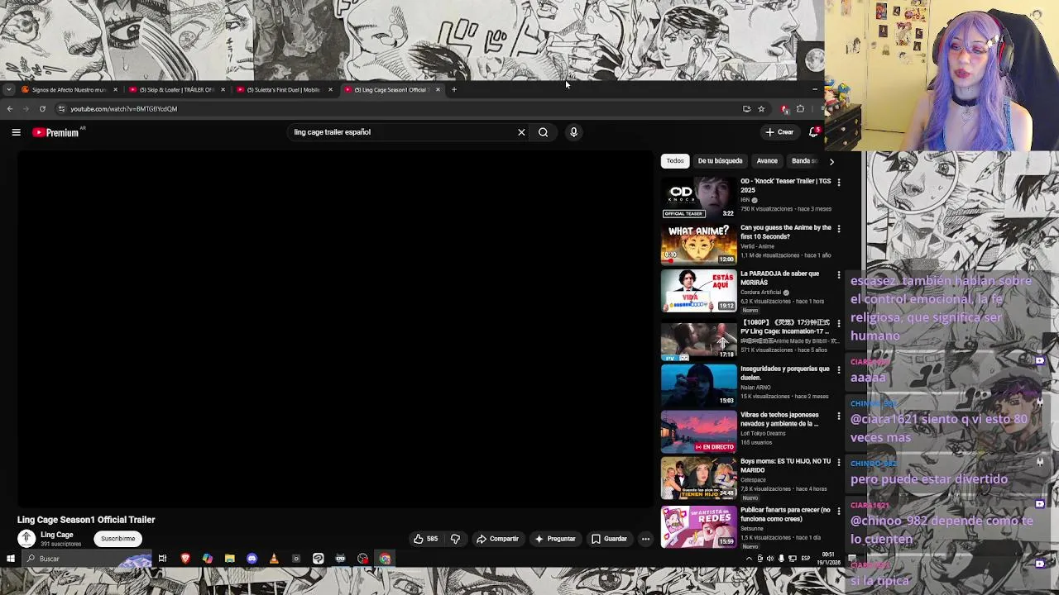Open the tab search dropdown arrow
This screenshot has width=1059, height=595.
tap(8, 89)
